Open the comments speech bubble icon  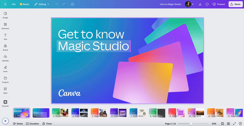click(207, 4)
